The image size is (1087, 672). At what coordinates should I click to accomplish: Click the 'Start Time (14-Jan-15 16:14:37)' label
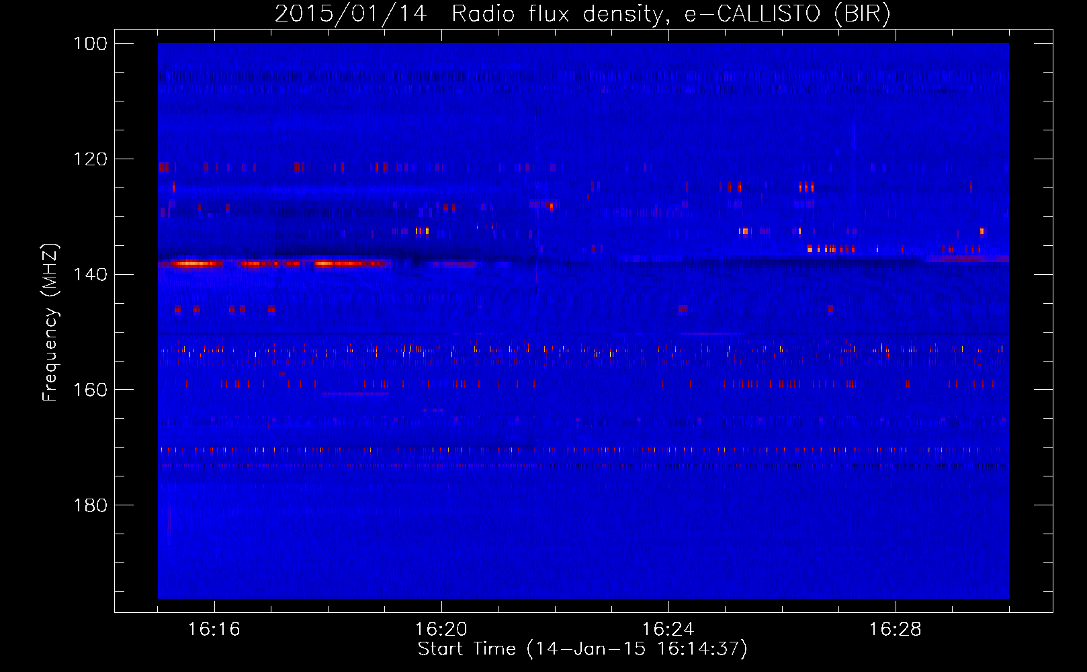coord(582,649)
